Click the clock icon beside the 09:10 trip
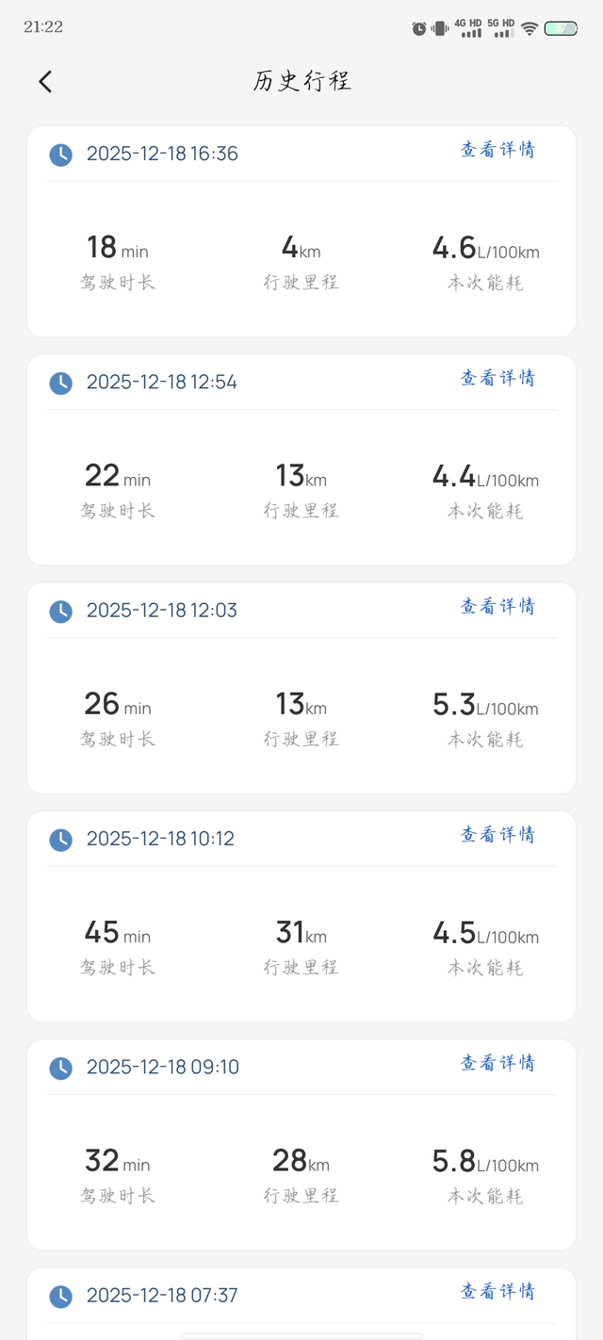This screenshot has width=603, height=1340. click(x=60, y=1068)
